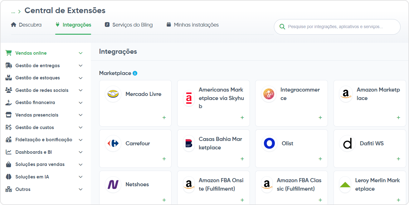Screen dimensions: 409x205
Task: Add Americanas Marketplace via plus icon
Action: tap(242, 118)
